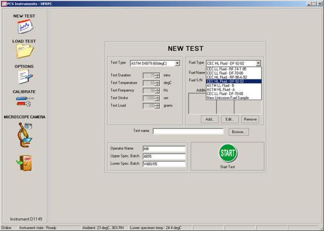Click the Upper Spec. Batch field
The image size is (324, 231).
tap(164, 156)
